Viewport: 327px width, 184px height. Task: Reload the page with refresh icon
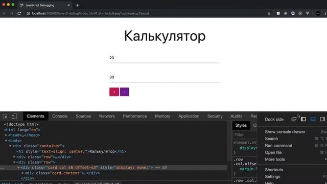point(19,13)
